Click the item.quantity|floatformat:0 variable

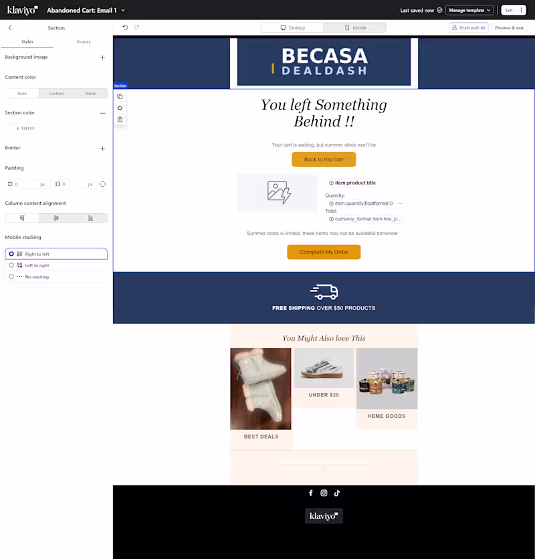tap(360, 204)
